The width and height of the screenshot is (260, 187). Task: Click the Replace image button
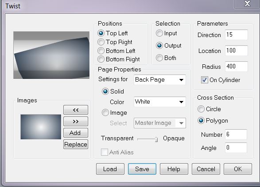[76, 144]
